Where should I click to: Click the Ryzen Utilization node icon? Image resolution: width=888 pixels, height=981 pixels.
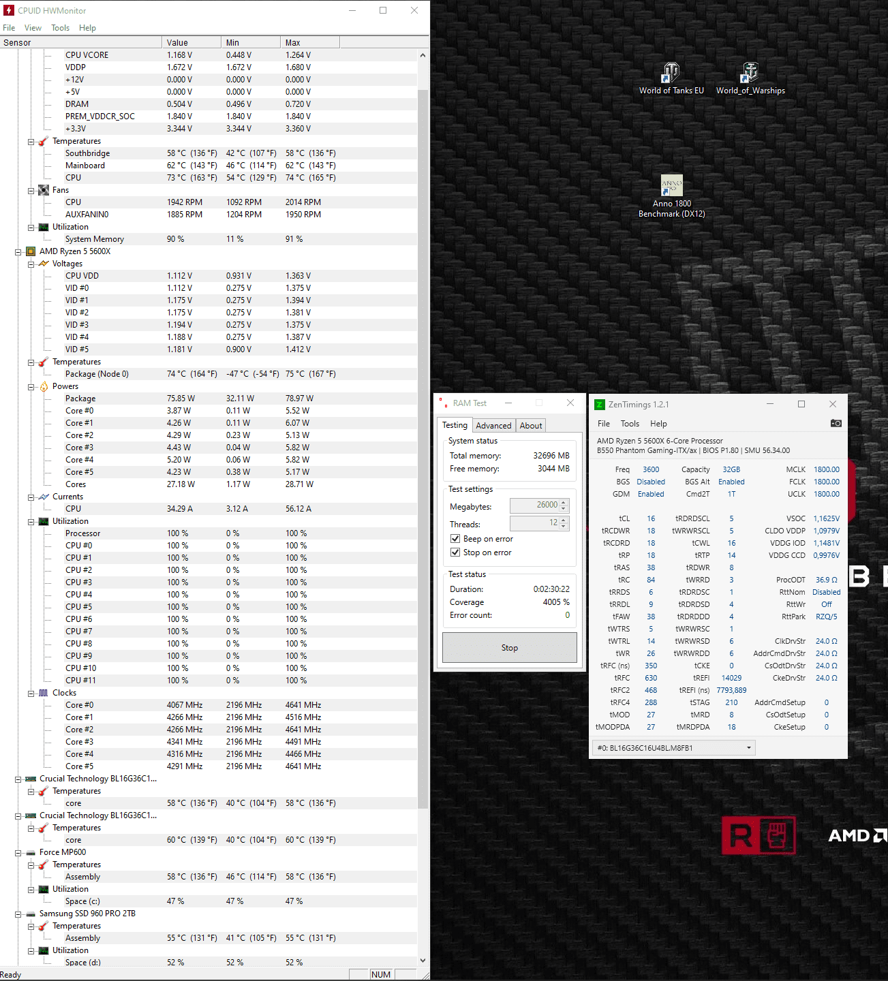pyautogui.click(x=44, y=521)
